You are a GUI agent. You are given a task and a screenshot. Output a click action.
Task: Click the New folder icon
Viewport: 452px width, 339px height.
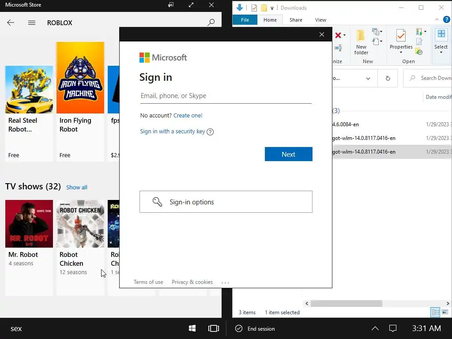click(x=360, y=36)
